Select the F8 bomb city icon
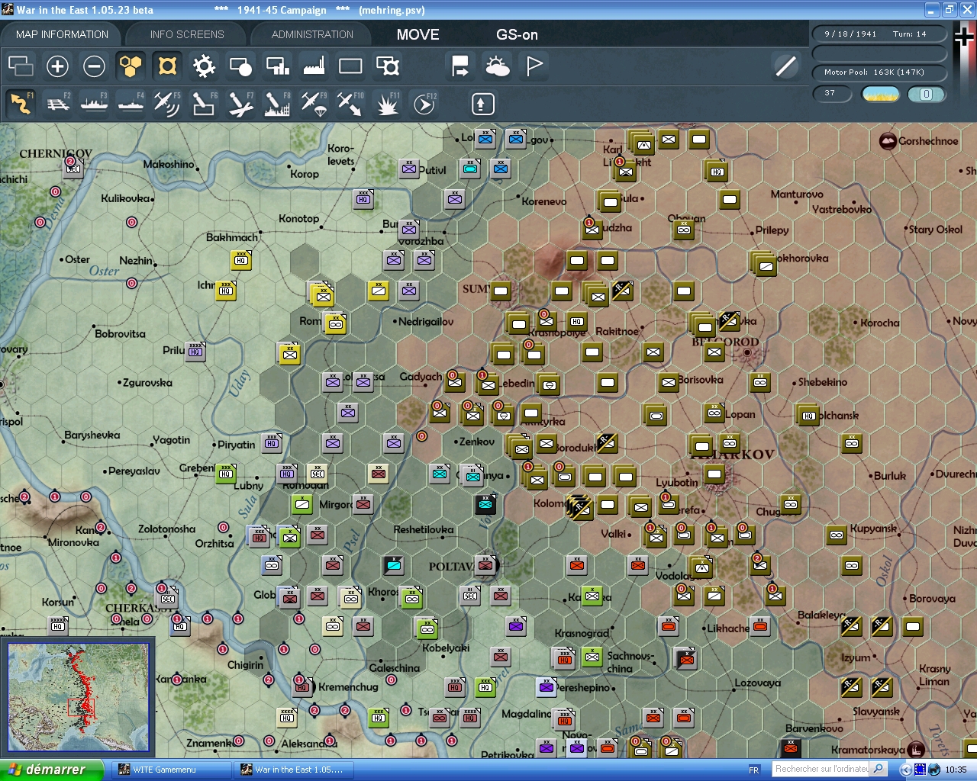 tap(277, 104)
